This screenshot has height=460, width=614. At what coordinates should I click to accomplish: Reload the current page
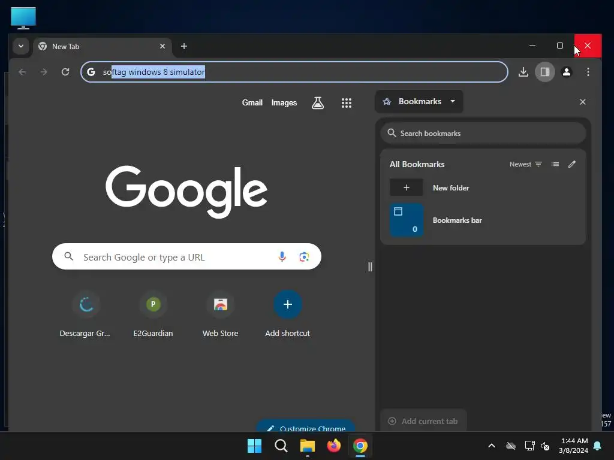65,72
